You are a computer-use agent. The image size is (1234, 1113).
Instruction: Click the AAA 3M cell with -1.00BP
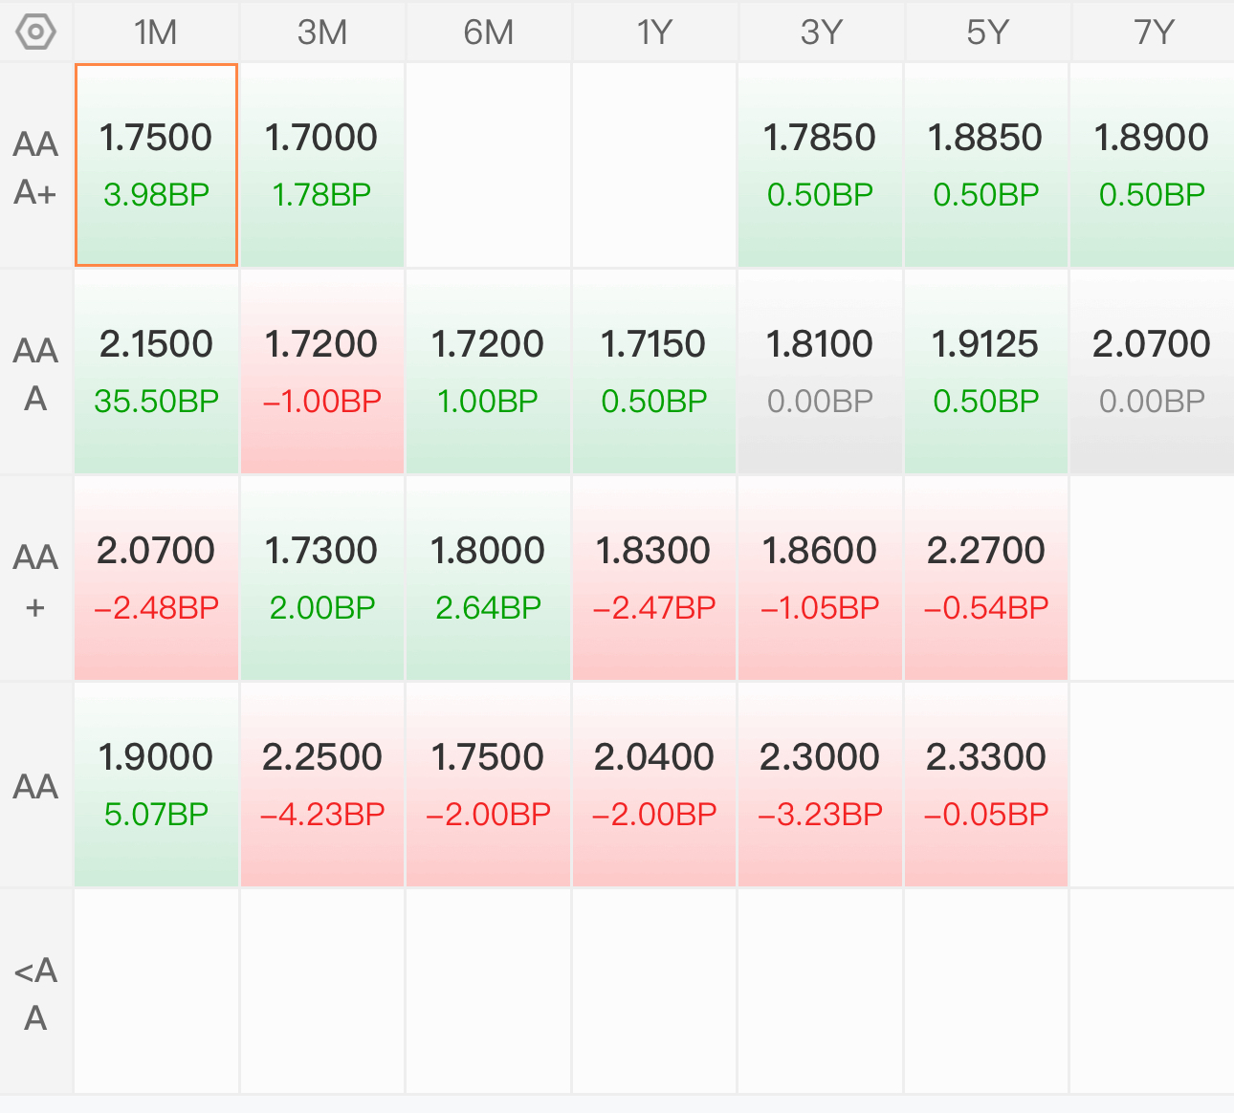click(x=322, y=372)
